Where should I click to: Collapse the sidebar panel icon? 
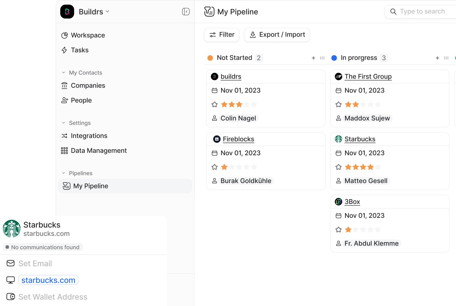186,12
